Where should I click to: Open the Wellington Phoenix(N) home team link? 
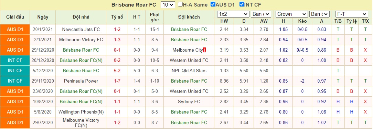81,112
